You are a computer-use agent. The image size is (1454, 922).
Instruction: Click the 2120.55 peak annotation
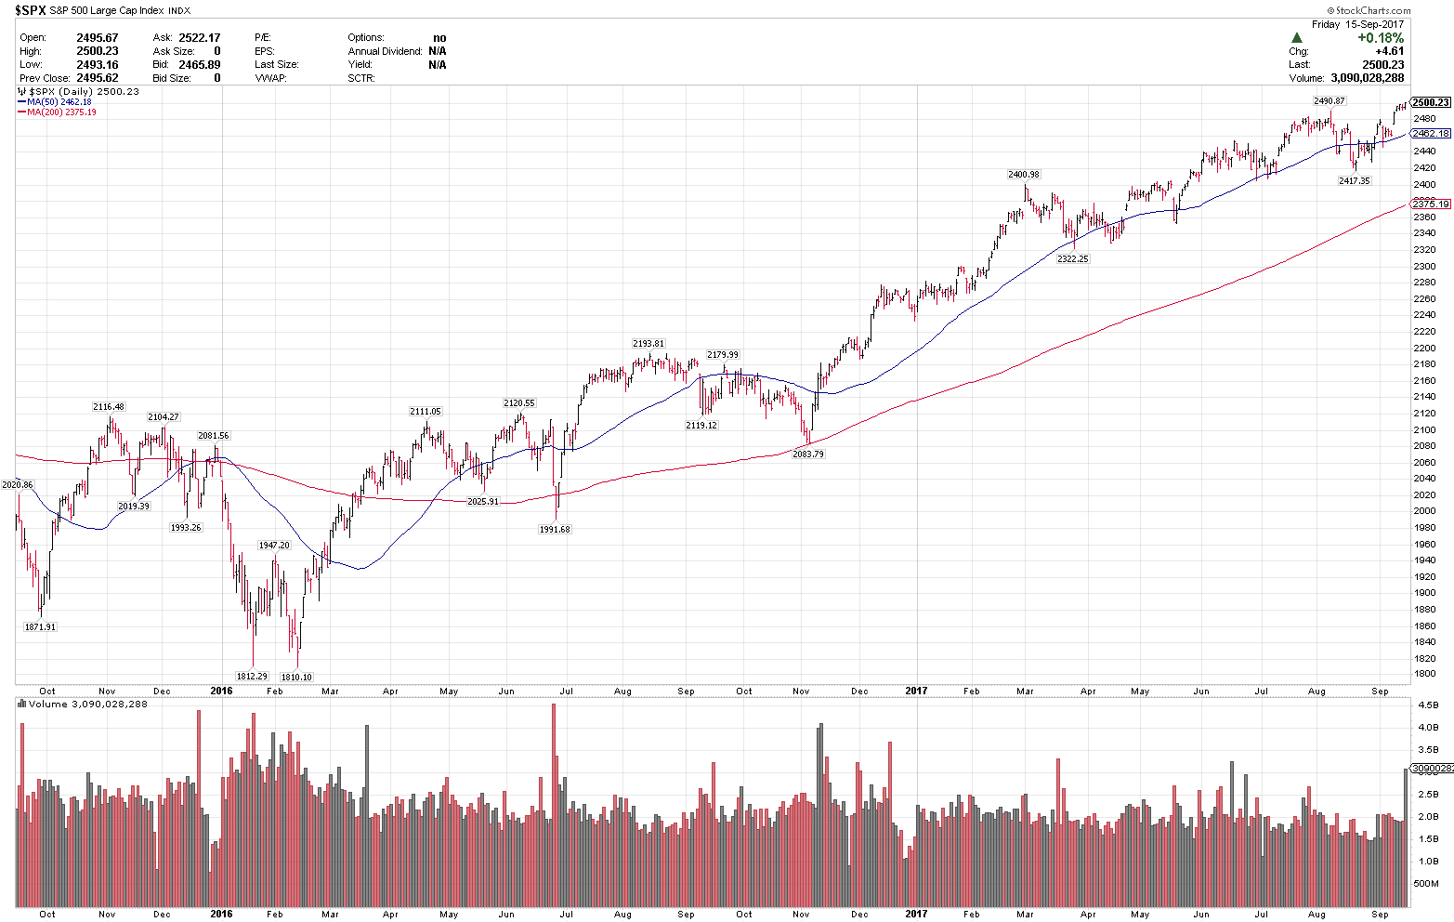point(519,403)
